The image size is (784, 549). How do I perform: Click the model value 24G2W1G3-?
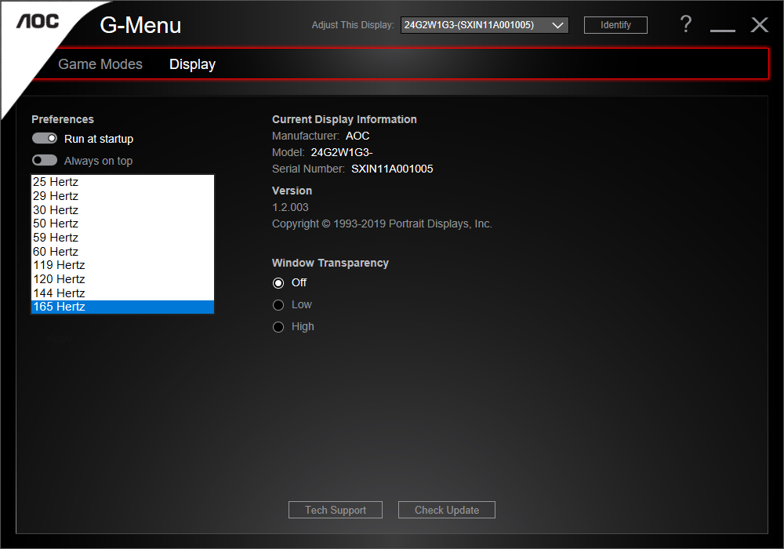pyautogui.click(x=342, y=152)
